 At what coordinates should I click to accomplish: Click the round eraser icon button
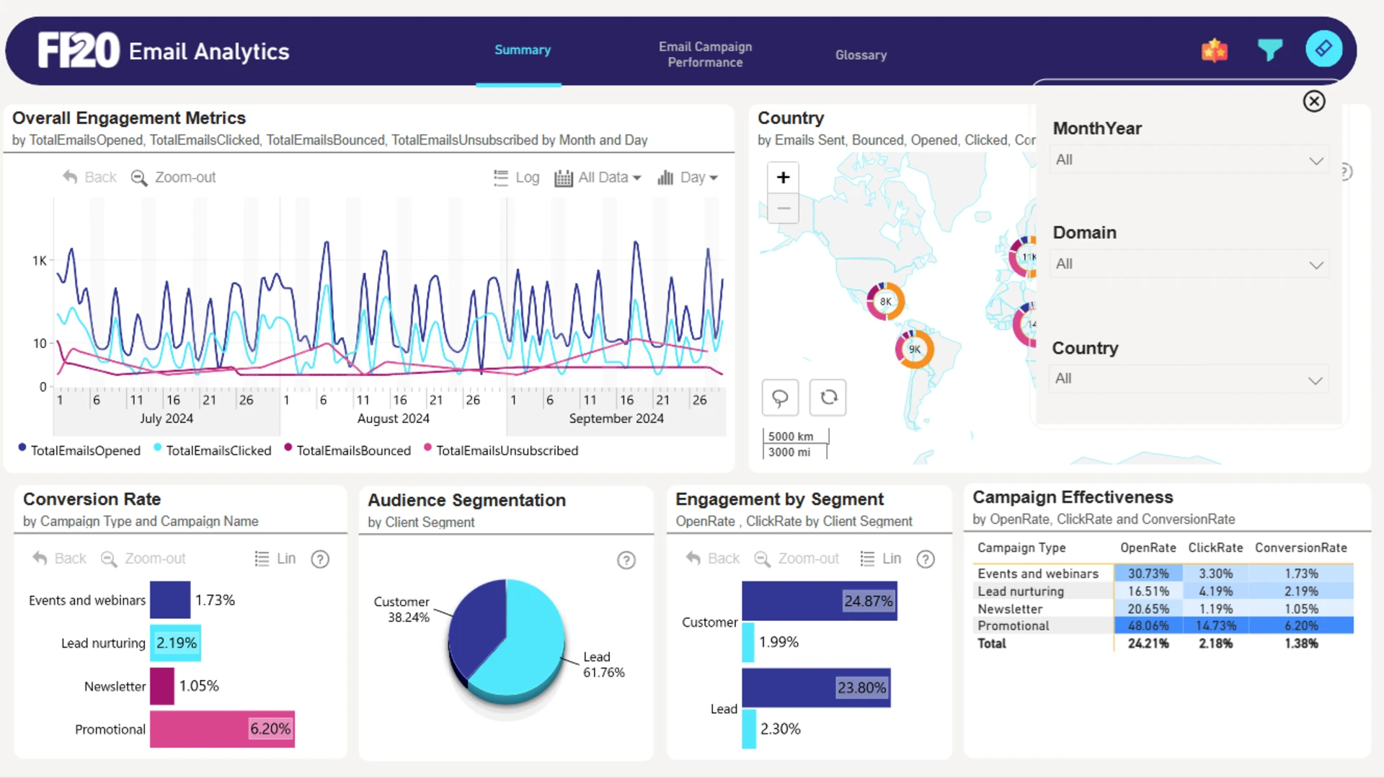coord(1324,49)
